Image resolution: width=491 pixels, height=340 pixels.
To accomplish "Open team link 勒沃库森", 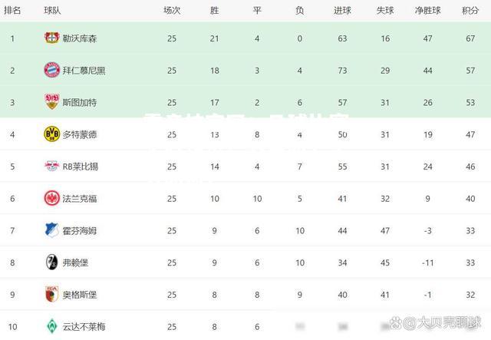I will [x=80, y=38].
